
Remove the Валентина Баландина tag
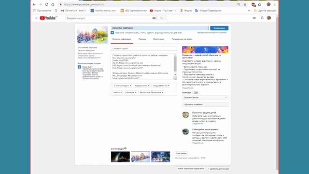tap(162, 92)
